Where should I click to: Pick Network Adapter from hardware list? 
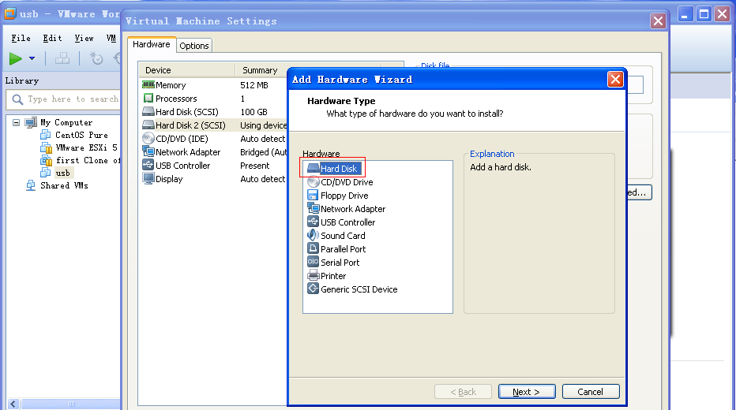click(352, 209)
